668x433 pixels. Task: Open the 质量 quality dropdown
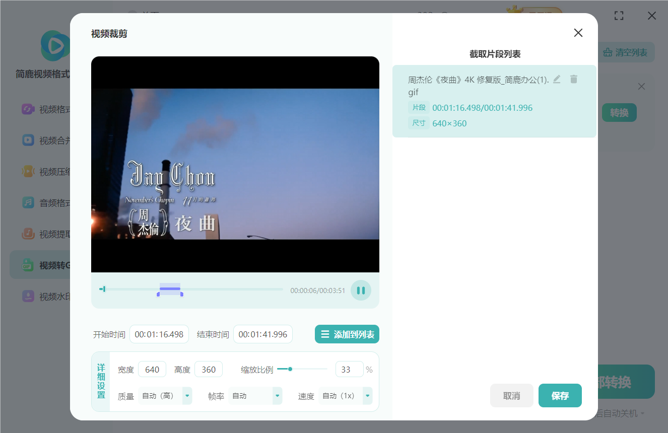[187, 396]
